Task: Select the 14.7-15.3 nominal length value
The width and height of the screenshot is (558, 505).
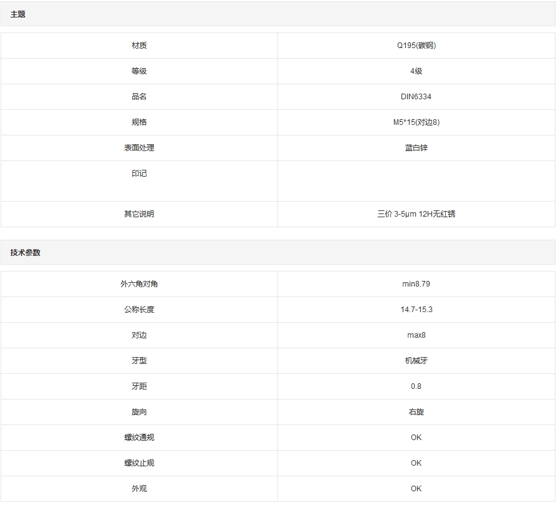Action: coord(416,310)
